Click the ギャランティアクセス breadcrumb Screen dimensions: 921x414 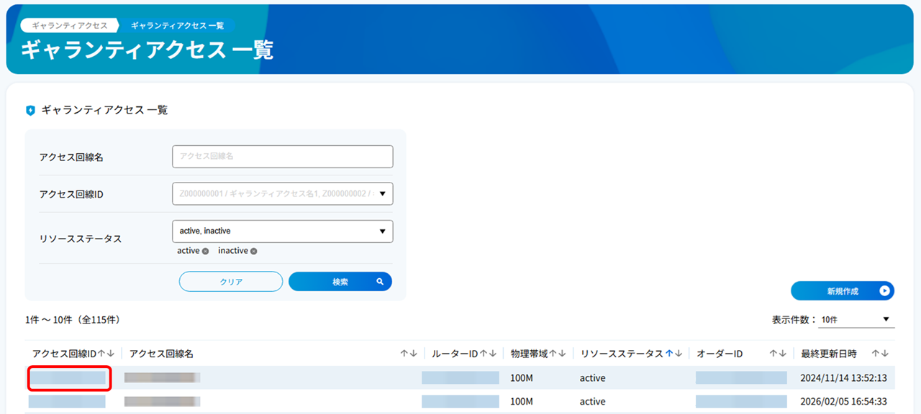pyautogui.click(x=70, y=25)
